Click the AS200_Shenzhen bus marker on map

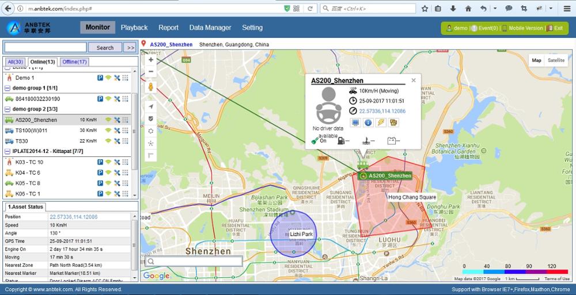click(362, 164)
